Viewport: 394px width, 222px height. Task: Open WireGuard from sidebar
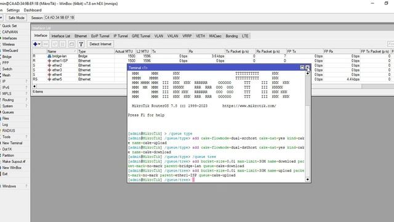10,51
